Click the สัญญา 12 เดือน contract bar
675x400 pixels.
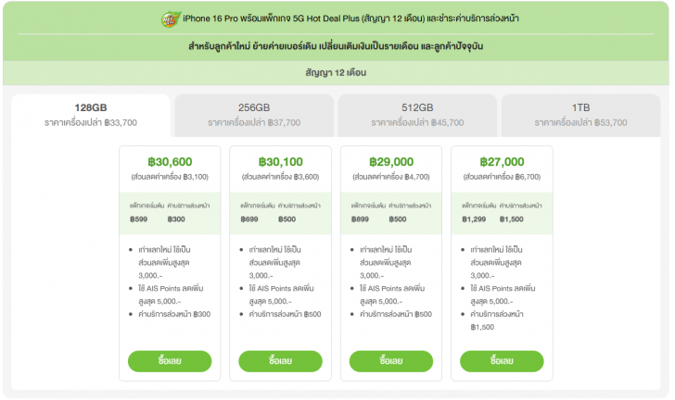[337, 72]
